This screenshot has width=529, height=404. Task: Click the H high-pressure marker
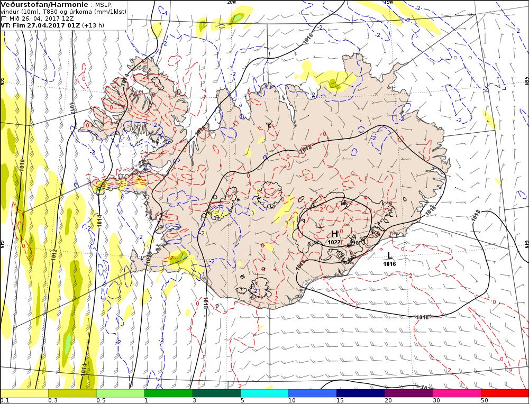(334, 234)
